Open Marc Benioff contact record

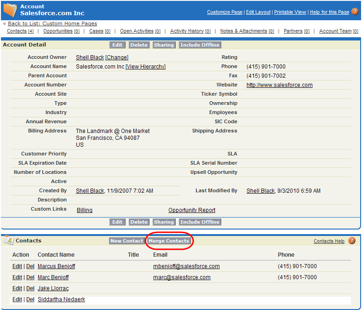coord(53,277)
